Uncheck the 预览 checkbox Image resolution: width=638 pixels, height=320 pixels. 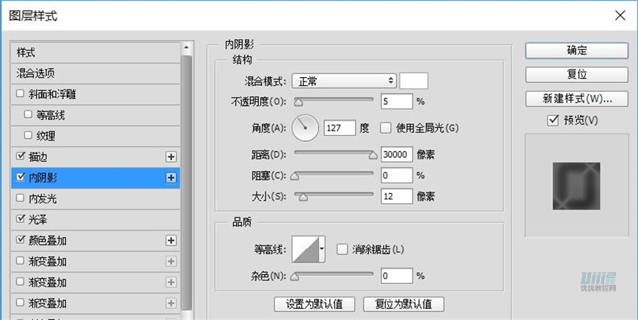(x=554, y=120)
